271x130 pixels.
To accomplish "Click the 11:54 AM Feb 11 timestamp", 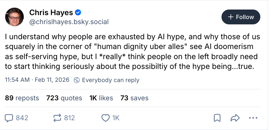I will coord(37,80).
